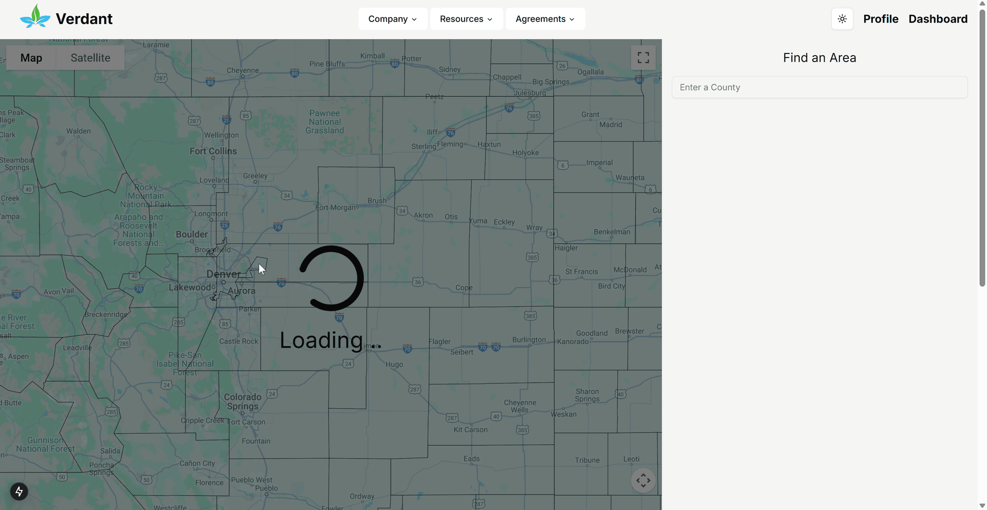Click the pan control in map corner
The image size is (987, 510).
(x=643, y=480)
